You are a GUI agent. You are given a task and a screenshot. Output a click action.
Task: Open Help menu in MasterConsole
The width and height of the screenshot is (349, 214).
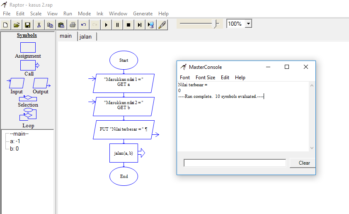coord(240,78)
